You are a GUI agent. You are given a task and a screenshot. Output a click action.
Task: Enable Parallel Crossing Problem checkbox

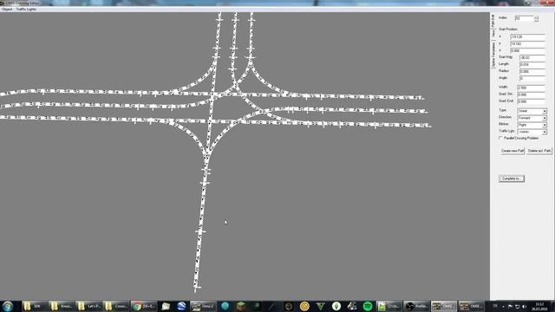[x=500, y=138]
